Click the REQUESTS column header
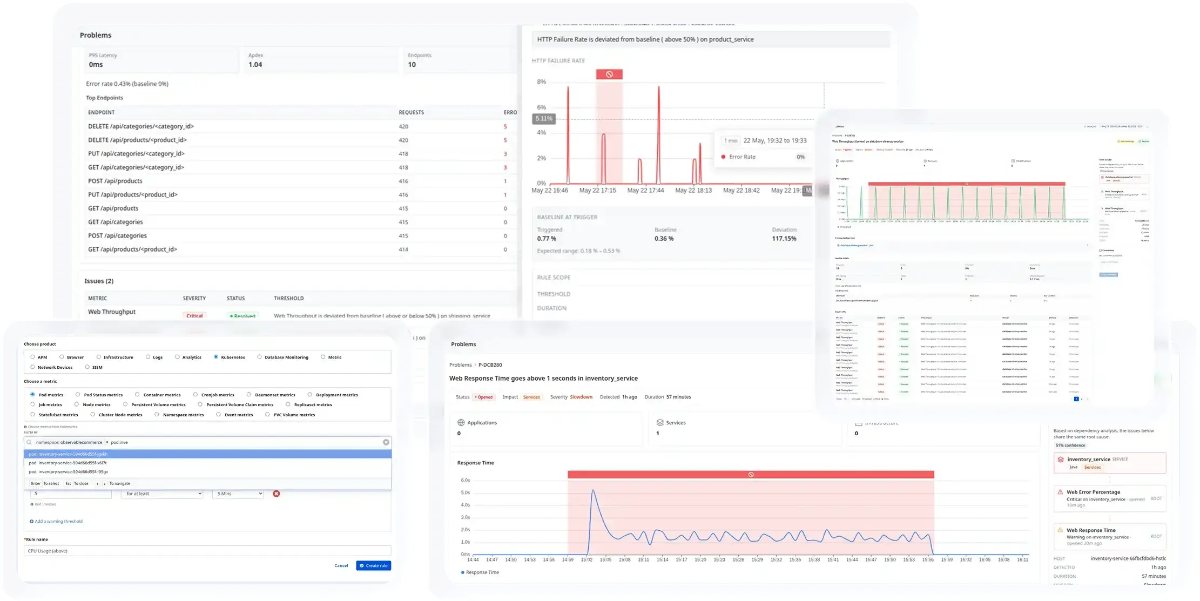 coord(412,112)
